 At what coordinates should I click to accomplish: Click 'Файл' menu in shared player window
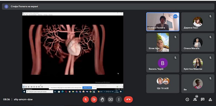pyautogui.click(x=24, y=15)
